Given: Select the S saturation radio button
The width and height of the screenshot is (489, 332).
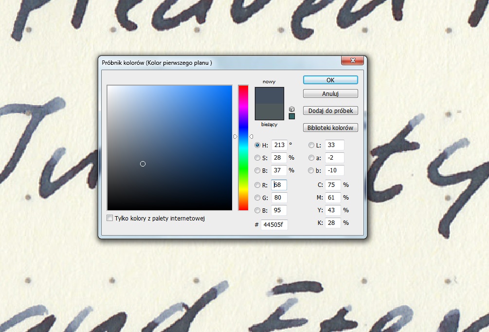Looking at the screenshot, I should (258, 158).
